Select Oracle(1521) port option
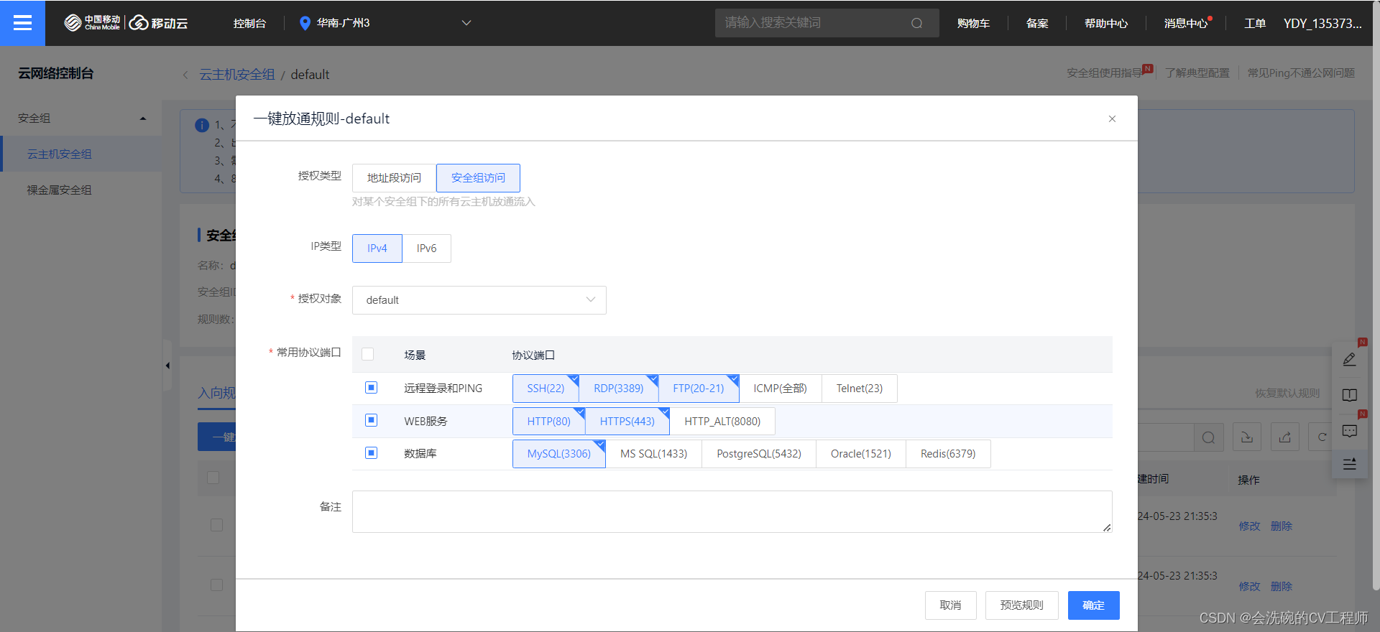This screenshot has width=1380, height=632. click(861, 454)
